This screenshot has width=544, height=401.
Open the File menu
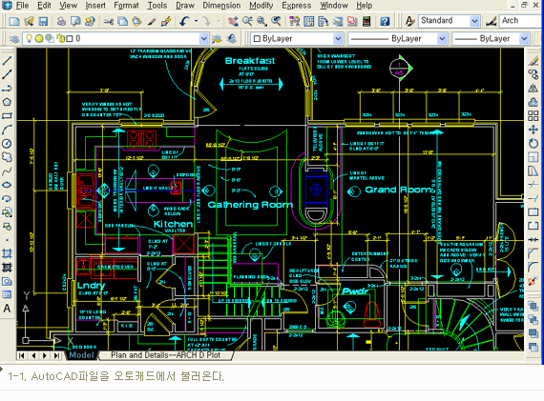click(x=22, y=6)
